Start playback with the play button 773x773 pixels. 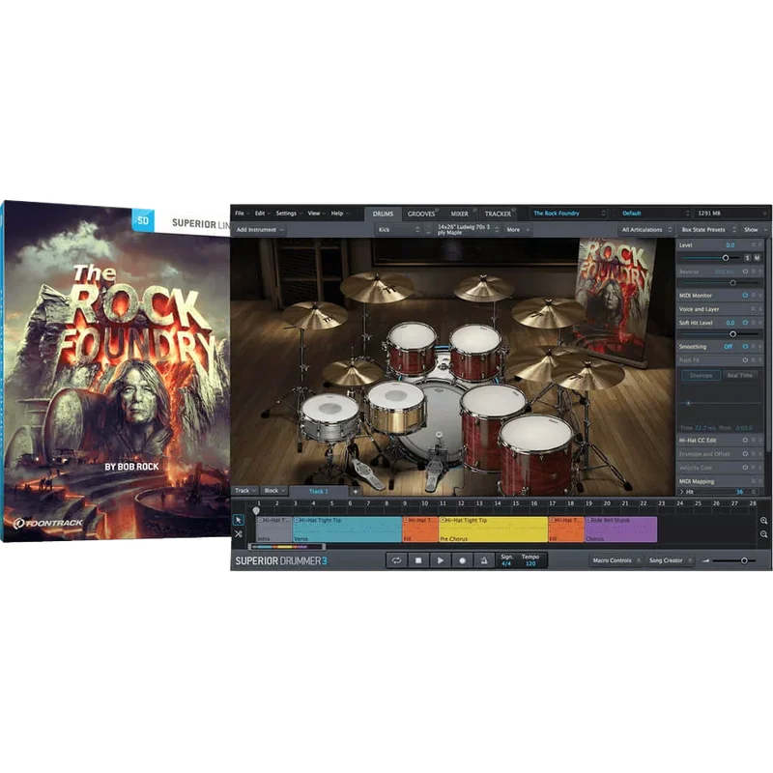tap(441, 560)
